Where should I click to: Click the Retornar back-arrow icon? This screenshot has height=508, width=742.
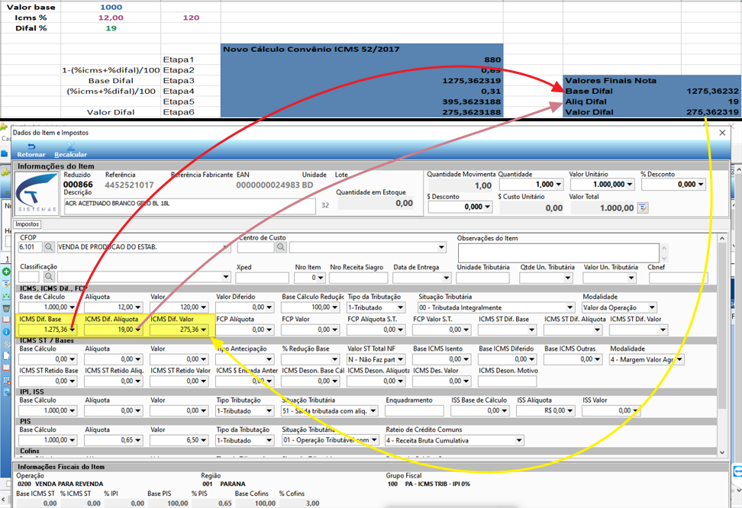point(32,146)
